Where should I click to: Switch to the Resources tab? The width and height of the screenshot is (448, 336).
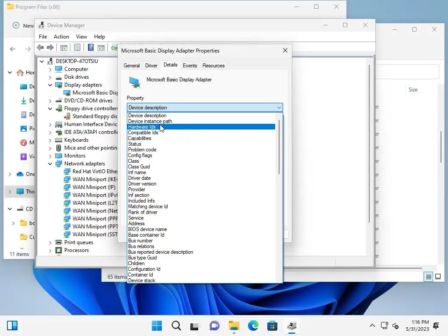coord(213,66)
